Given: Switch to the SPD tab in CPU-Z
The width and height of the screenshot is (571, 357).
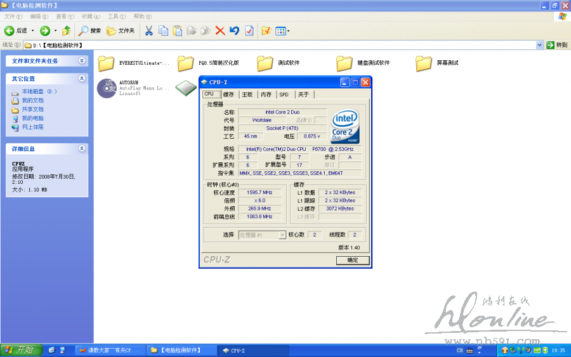Looking at the screenshot, I should point(284,94).
